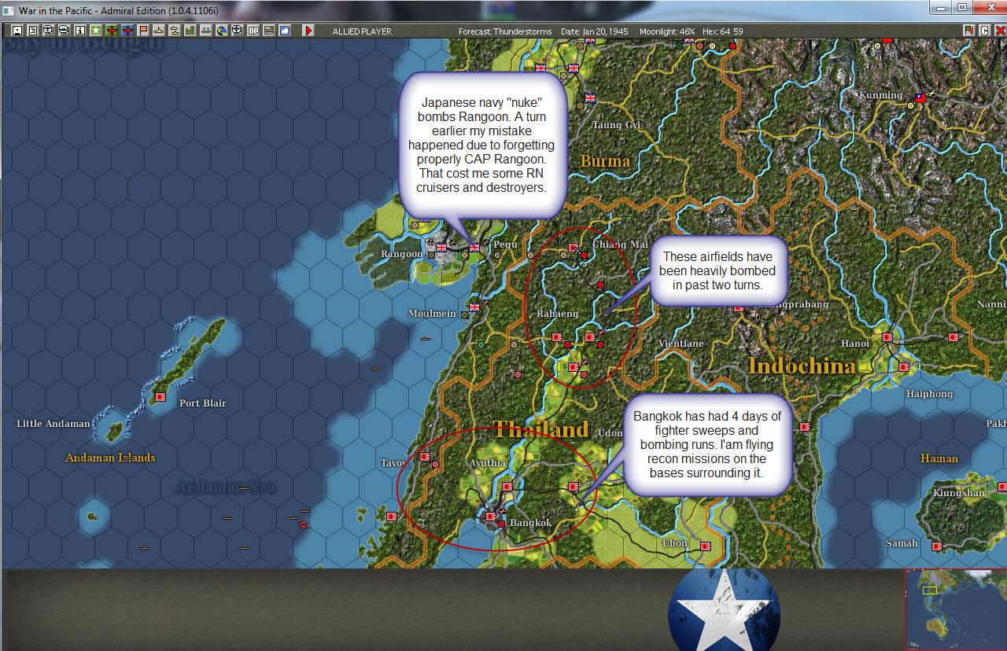Click the green ground troops icon
Screen dimensions: 1007x651
(205, 31)
